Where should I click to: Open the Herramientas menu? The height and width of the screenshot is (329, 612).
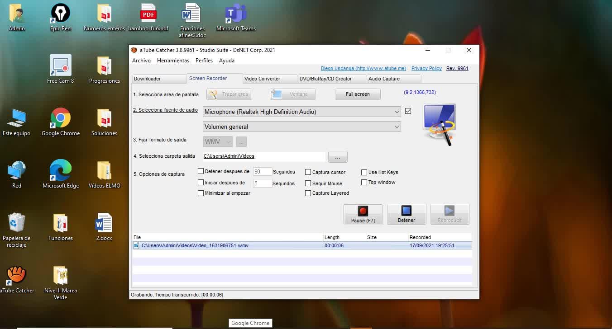click(x=173, y=61)
